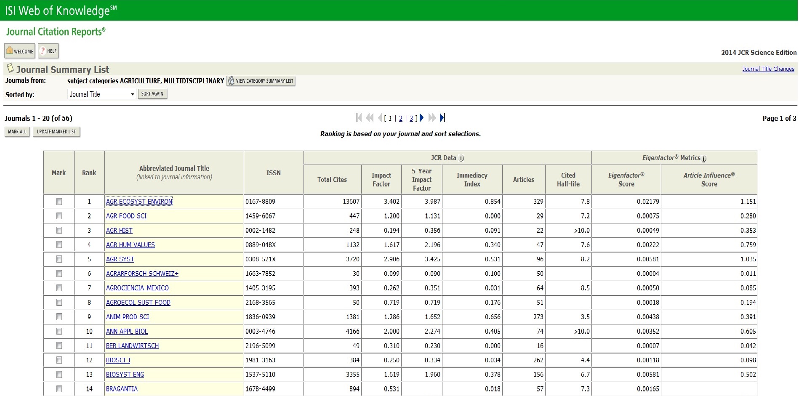Open AGR ECOSYST ENVIRON journal link
Viewport: 799px width, 396px height.
(x=139, y=202)
